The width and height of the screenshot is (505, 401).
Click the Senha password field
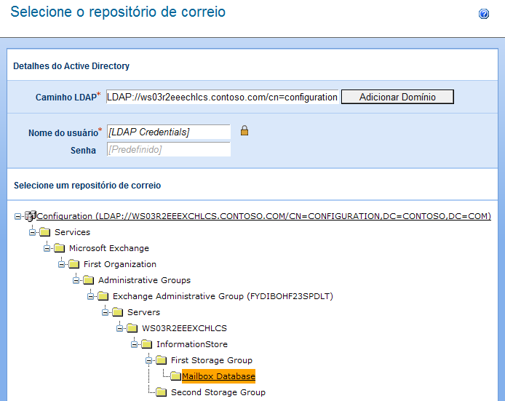point(168,149)
